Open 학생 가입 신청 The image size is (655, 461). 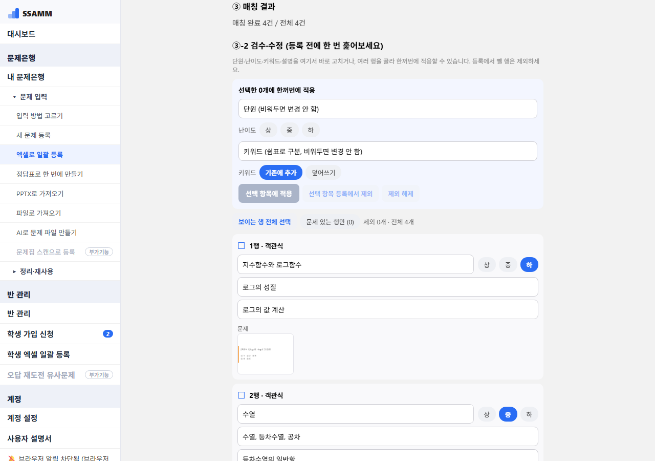pyautogui.click(x=60, y=334)
